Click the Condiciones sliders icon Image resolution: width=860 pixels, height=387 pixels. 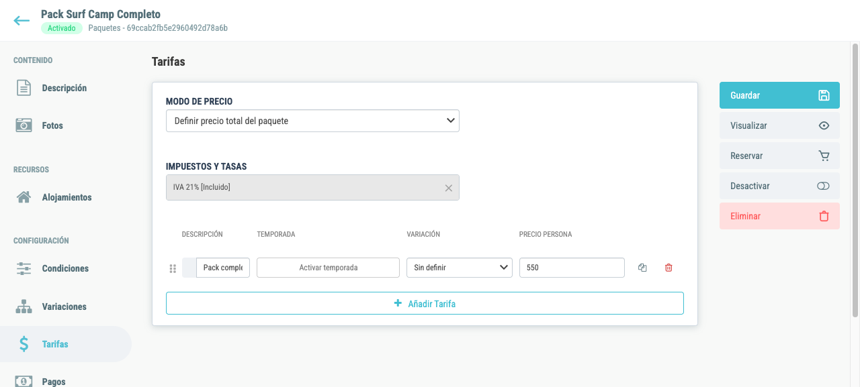[x=24, y=268]
